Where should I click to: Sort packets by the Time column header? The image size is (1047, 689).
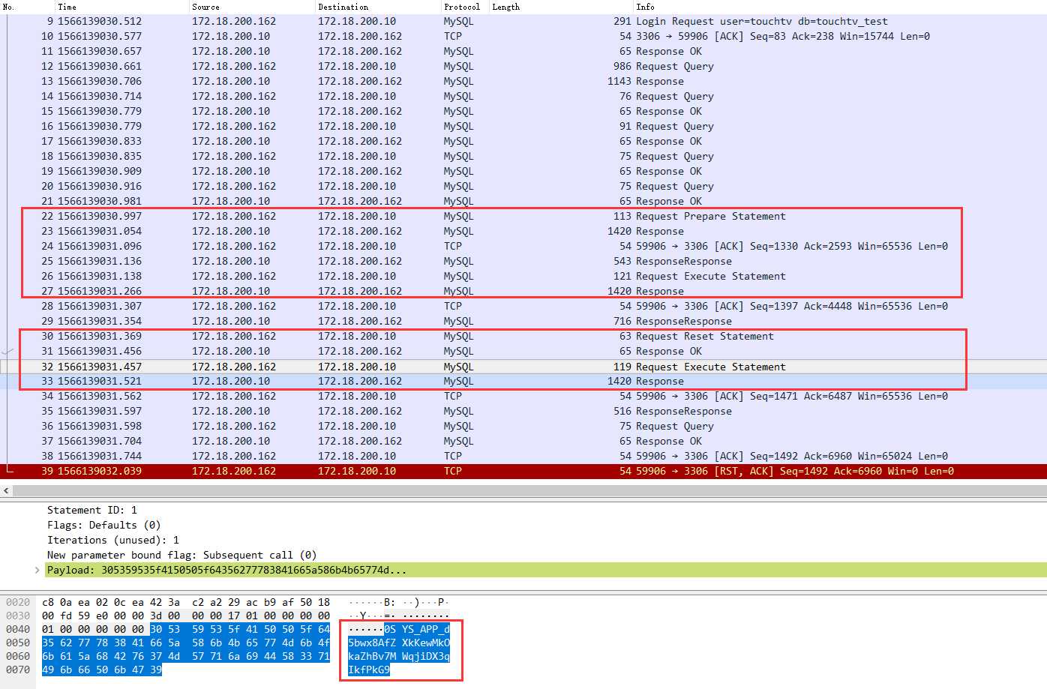coord(122,7)
